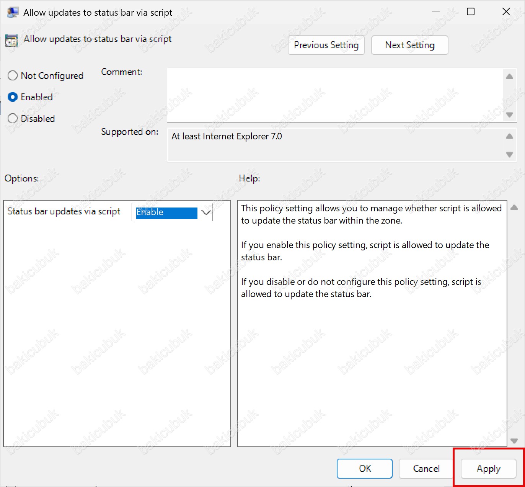Click the dropdown chevron next to Enable
The height and width of the screenshot is (487, 525).
(x=206, y=212)
